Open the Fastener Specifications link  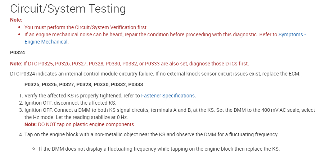tap(168, 96)
